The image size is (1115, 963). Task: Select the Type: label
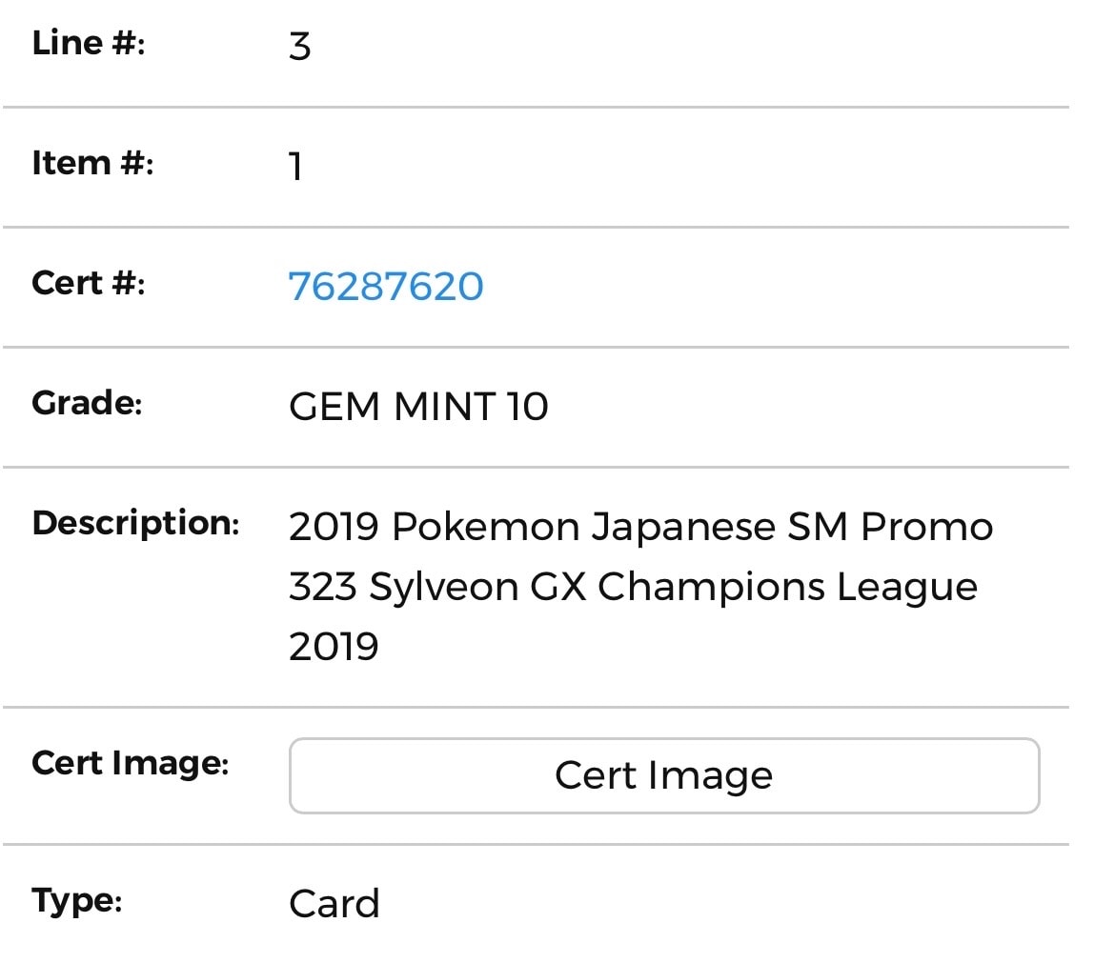77,901
